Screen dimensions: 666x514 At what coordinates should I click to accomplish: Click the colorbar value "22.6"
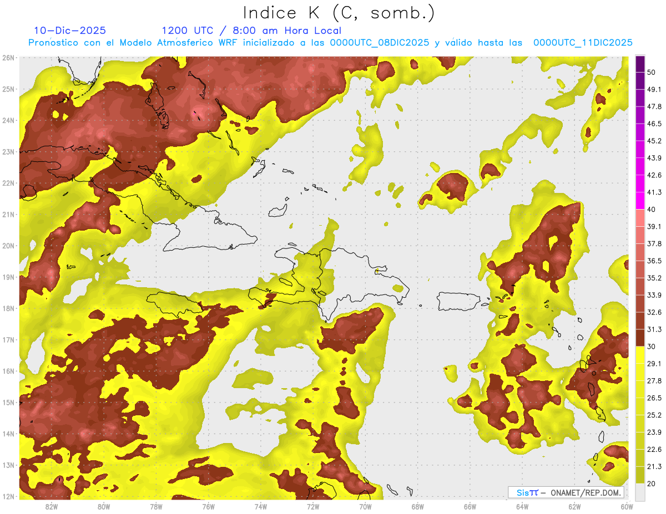coord(654,449)
